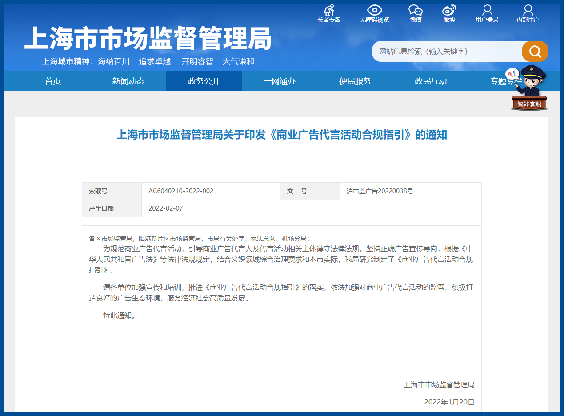This screenshot has width=564, height=416.
Task: Open the 政民互动 menu item
Action: 431,81
